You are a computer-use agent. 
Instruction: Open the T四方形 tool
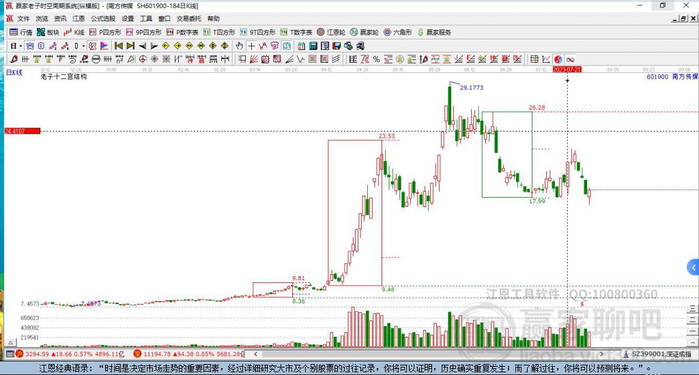click(219, 32)
